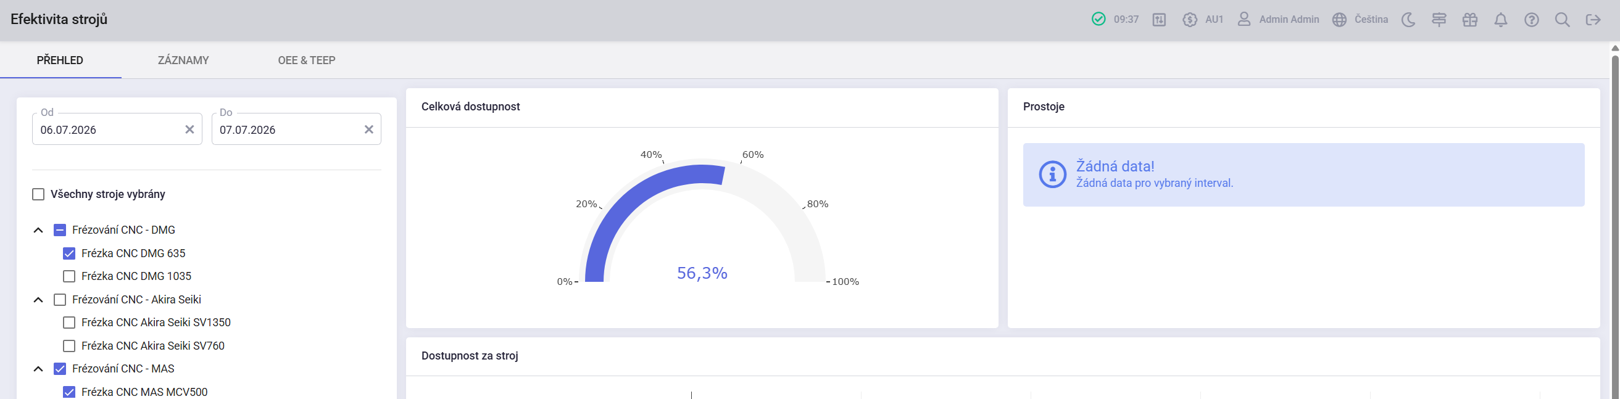The width and height of the screenshot is (1620, 399).
Task: Open the OEE & TEEP tab
Action: tap(306, 60)
